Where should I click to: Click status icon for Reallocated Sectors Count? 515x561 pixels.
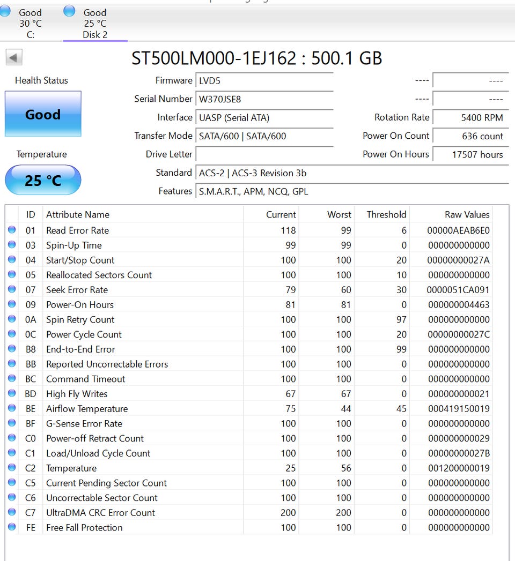pyautogui.click(x=12, y=274)
